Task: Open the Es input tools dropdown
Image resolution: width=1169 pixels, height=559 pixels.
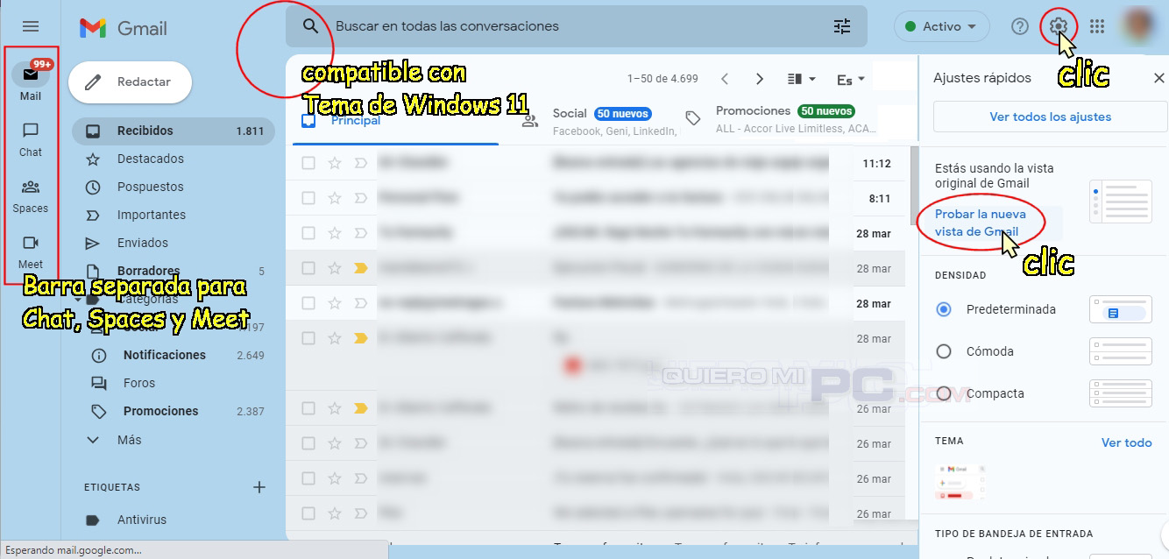Action: click(x=851, y=80)
